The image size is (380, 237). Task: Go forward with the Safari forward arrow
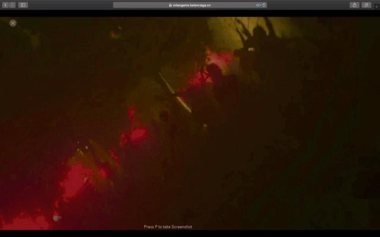[12, 5]
